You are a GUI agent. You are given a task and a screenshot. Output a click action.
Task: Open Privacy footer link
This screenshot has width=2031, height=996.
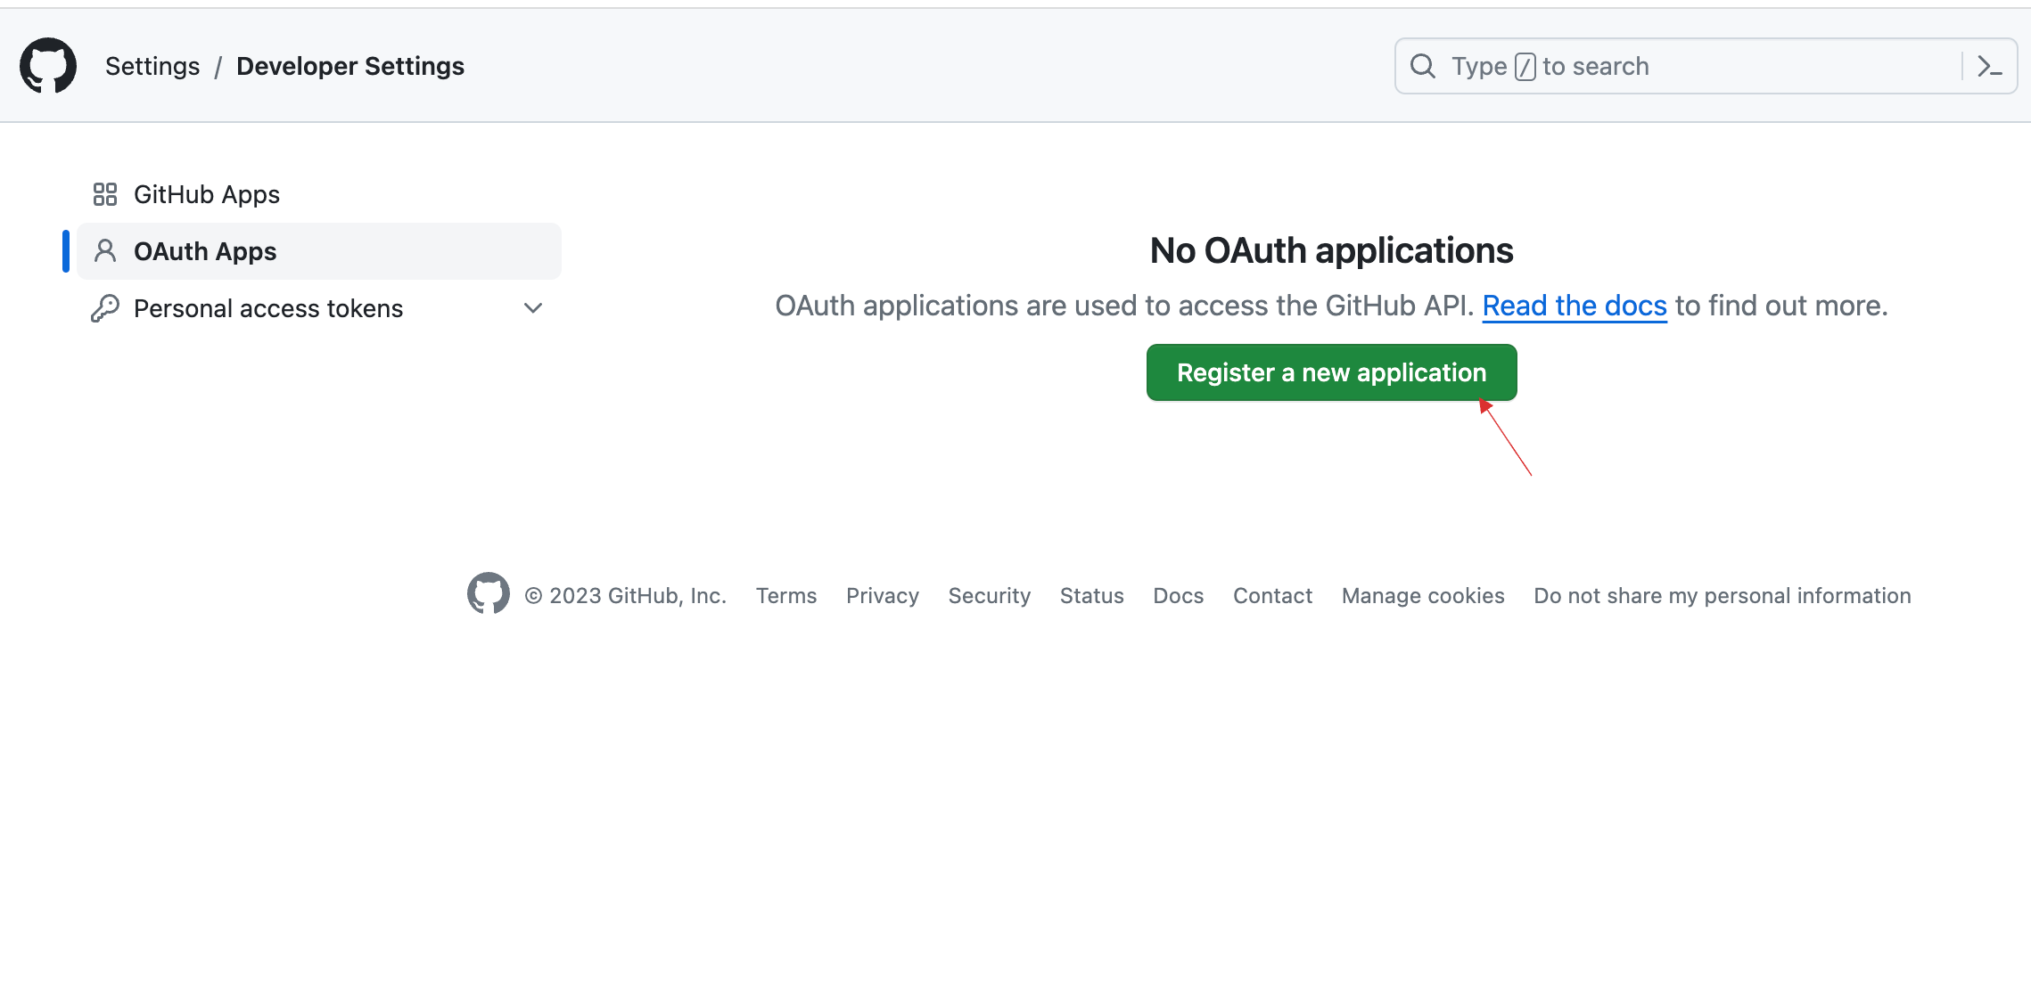pos(883,595)
